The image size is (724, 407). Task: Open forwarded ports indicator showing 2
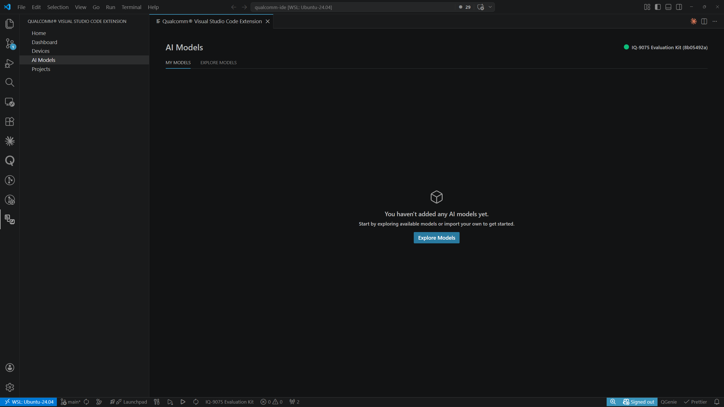coord(294,402)
